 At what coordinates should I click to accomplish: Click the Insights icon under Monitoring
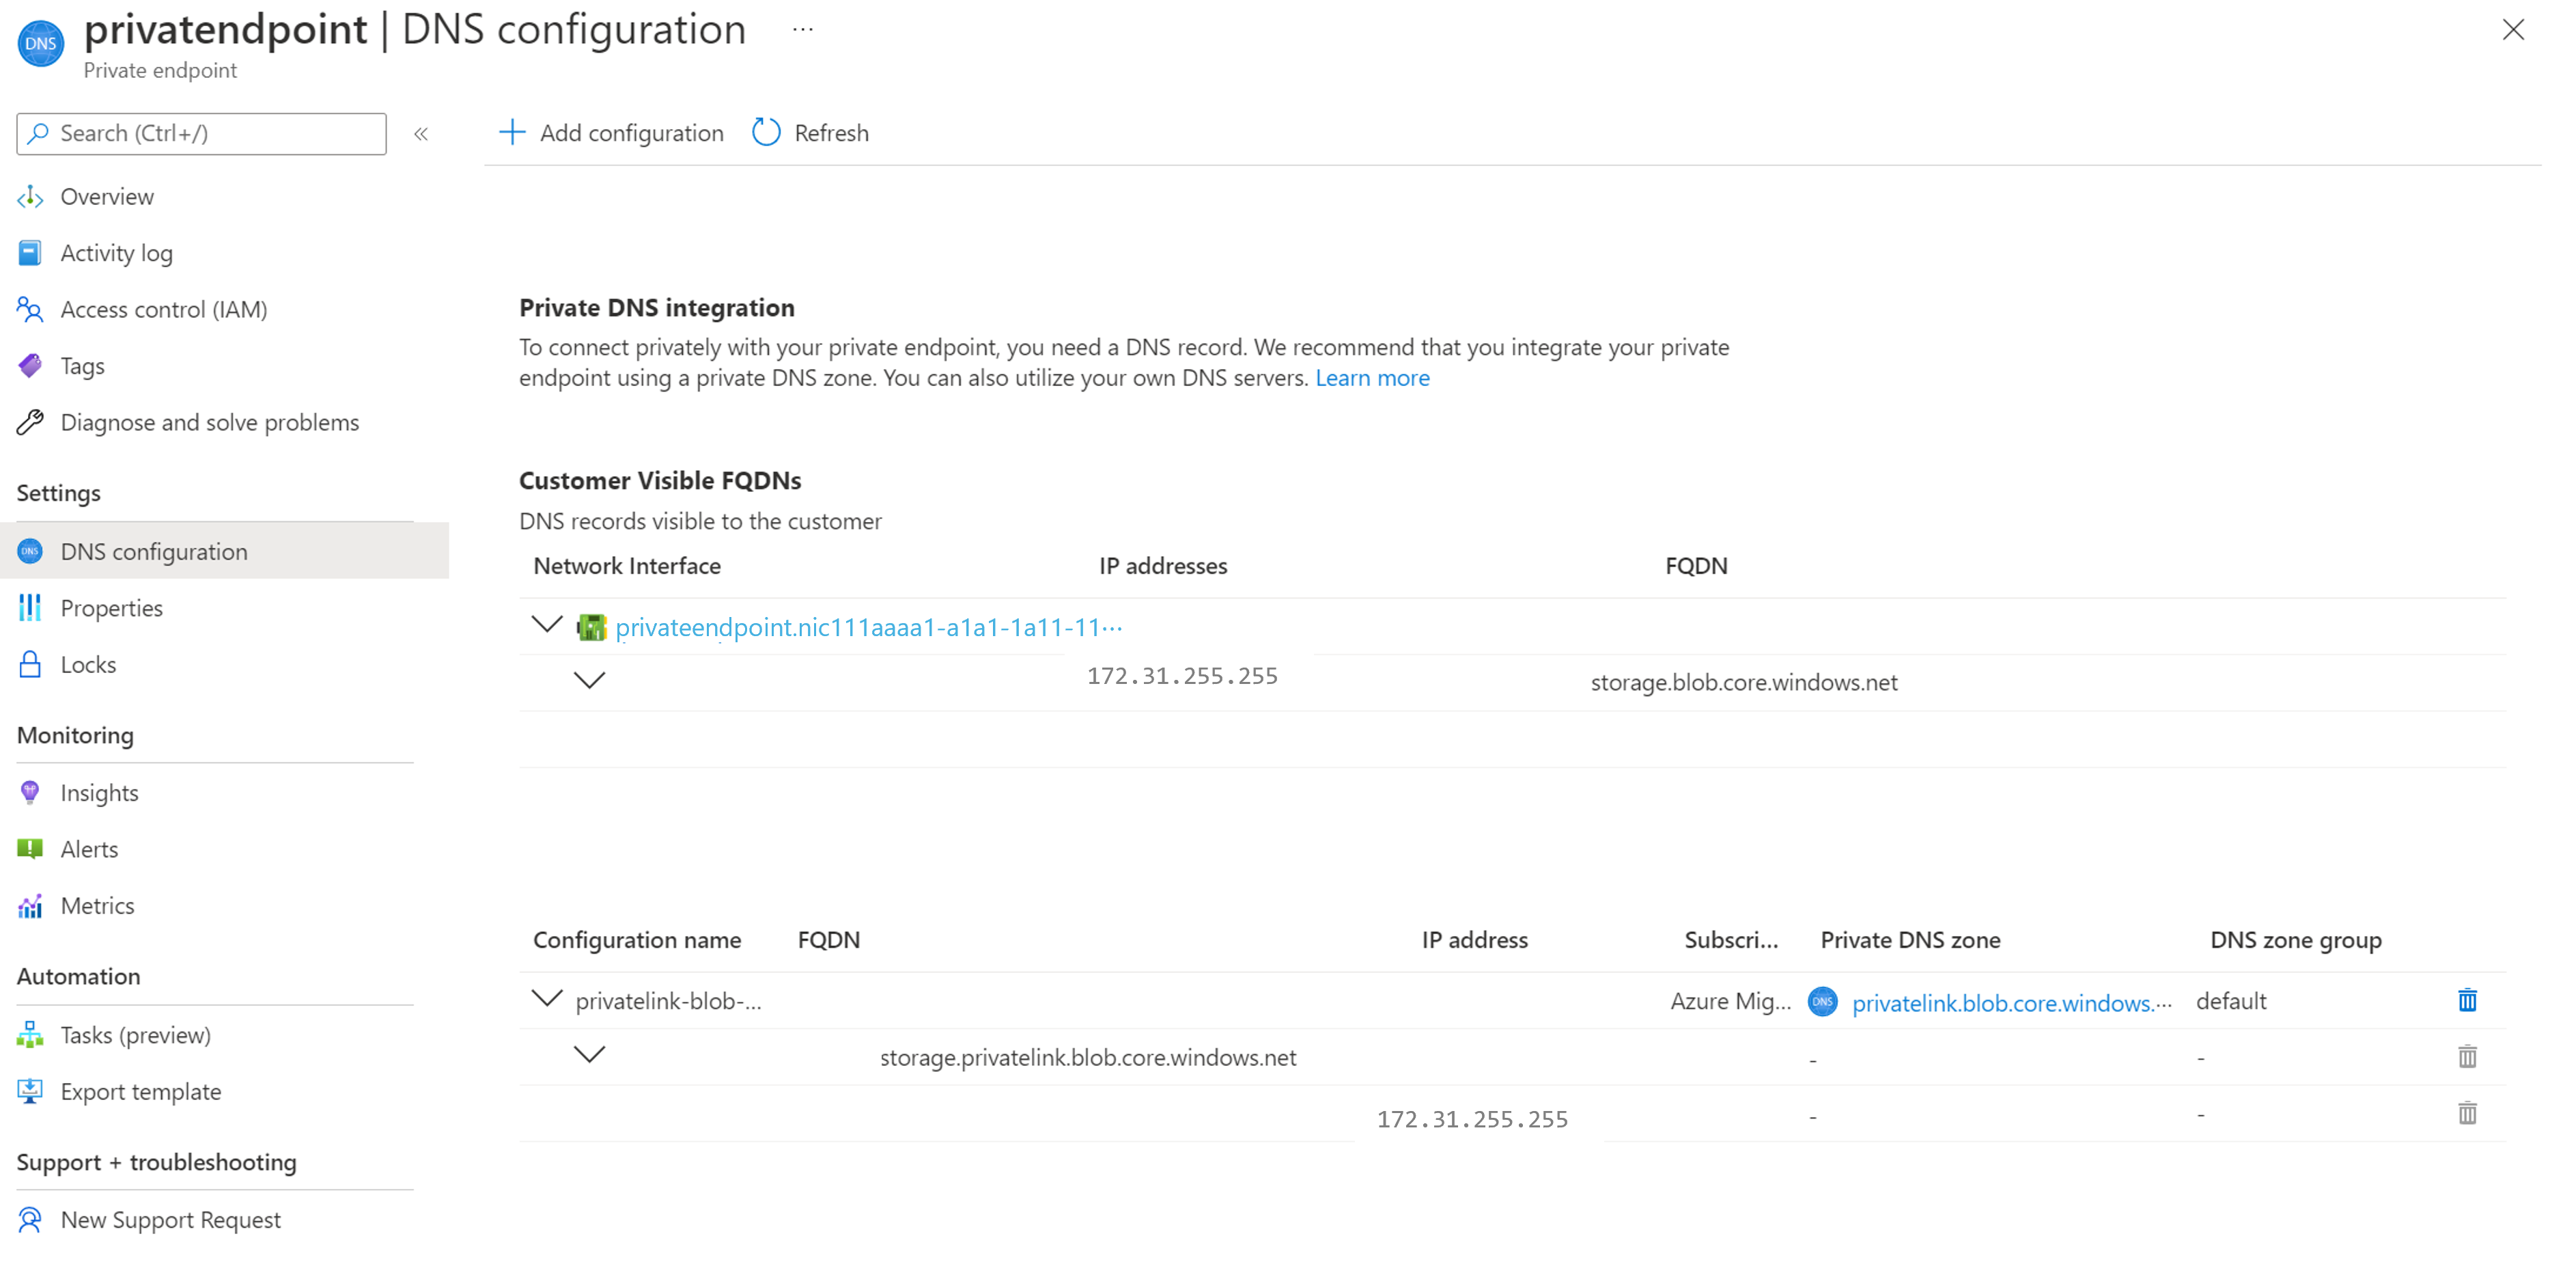(x=29, y=791)
